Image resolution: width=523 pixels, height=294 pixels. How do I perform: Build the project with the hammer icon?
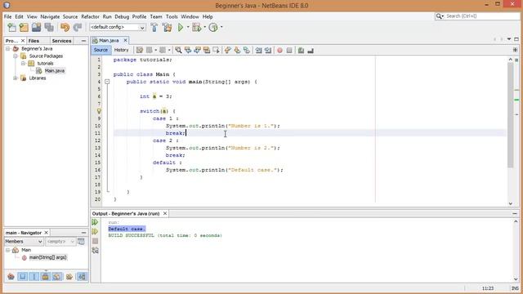[154, 27]
